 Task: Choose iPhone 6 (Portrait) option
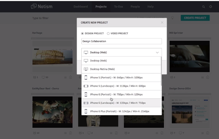pos(121,95)
